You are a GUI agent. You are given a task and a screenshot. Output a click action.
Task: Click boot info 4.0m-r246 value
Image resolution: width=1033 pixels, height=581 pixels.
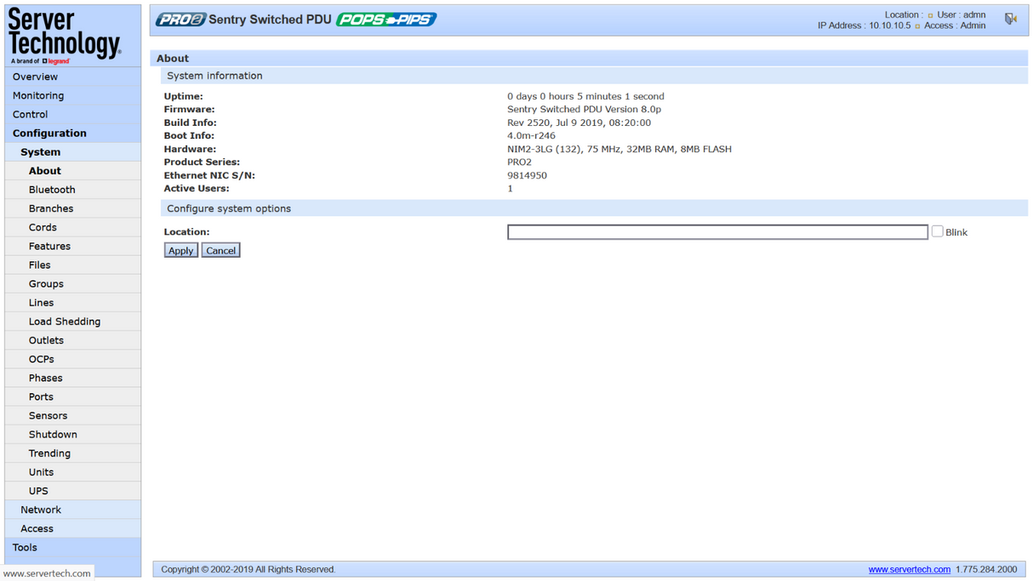[531, 135]
